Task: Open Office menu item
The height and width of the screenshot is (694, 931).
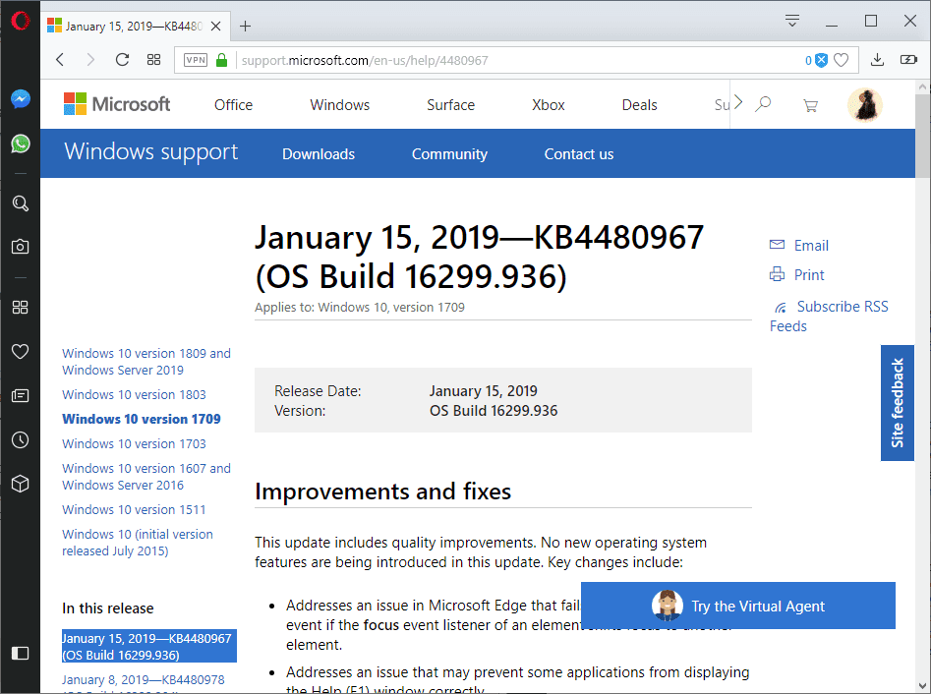Action: click(x=233, y=105)
